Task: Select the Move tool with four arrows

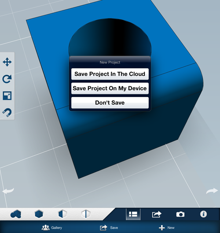Action: pos(7,62)
